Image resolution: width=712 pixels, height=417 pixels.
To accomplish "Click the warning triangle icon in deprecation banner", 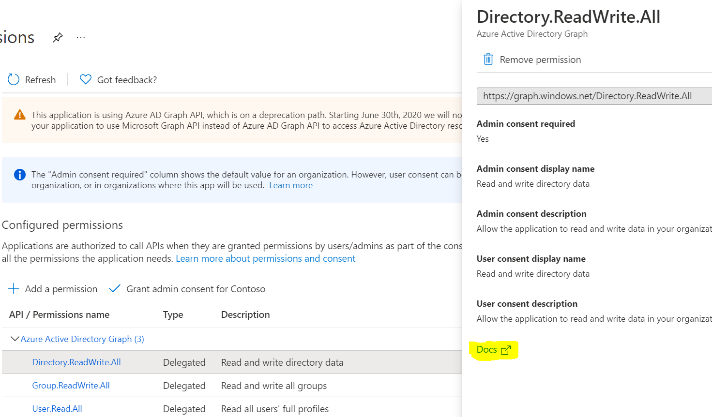I will [x=19, y=115].
